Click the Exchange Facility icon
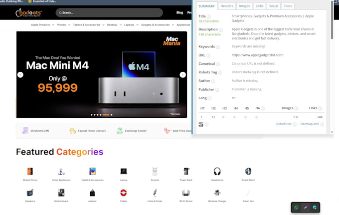Image resolution: width=339 pixels, height=215 pixels. (120, 131)
